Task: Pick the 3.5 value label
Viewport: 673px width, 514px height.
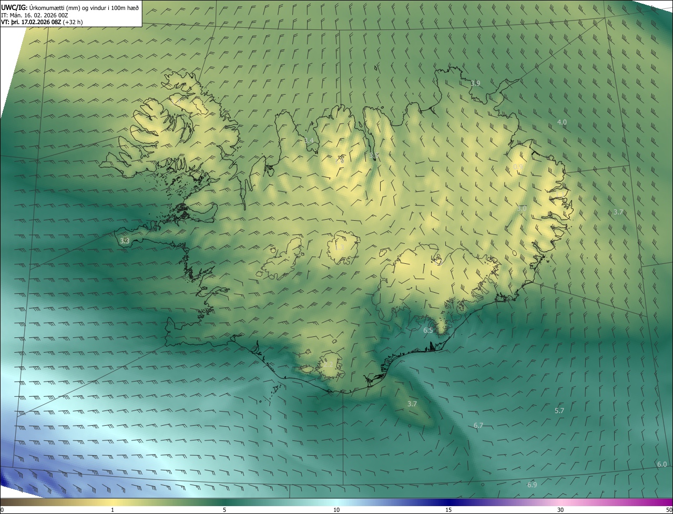Action: pos(375,155)
